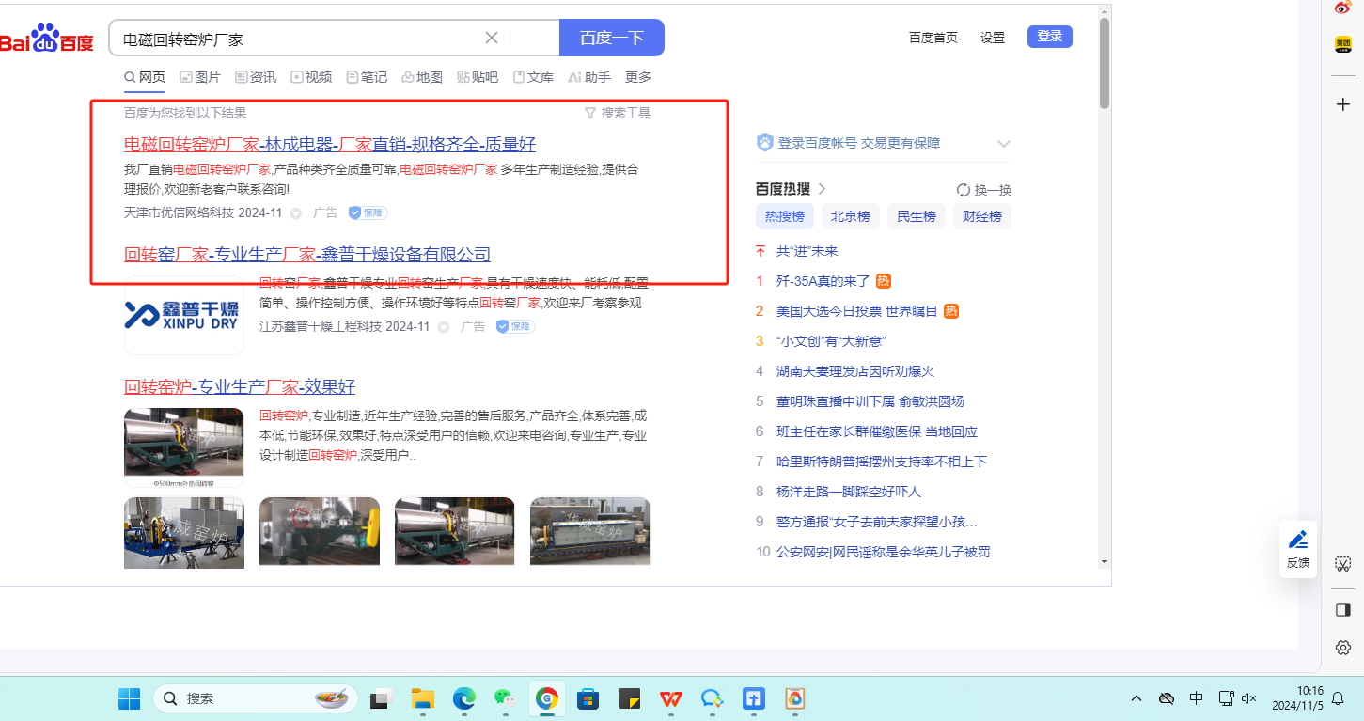Screen dimensions: 1364x721
Task: Open the sidebar settings gear
Action: [1343, 648]
